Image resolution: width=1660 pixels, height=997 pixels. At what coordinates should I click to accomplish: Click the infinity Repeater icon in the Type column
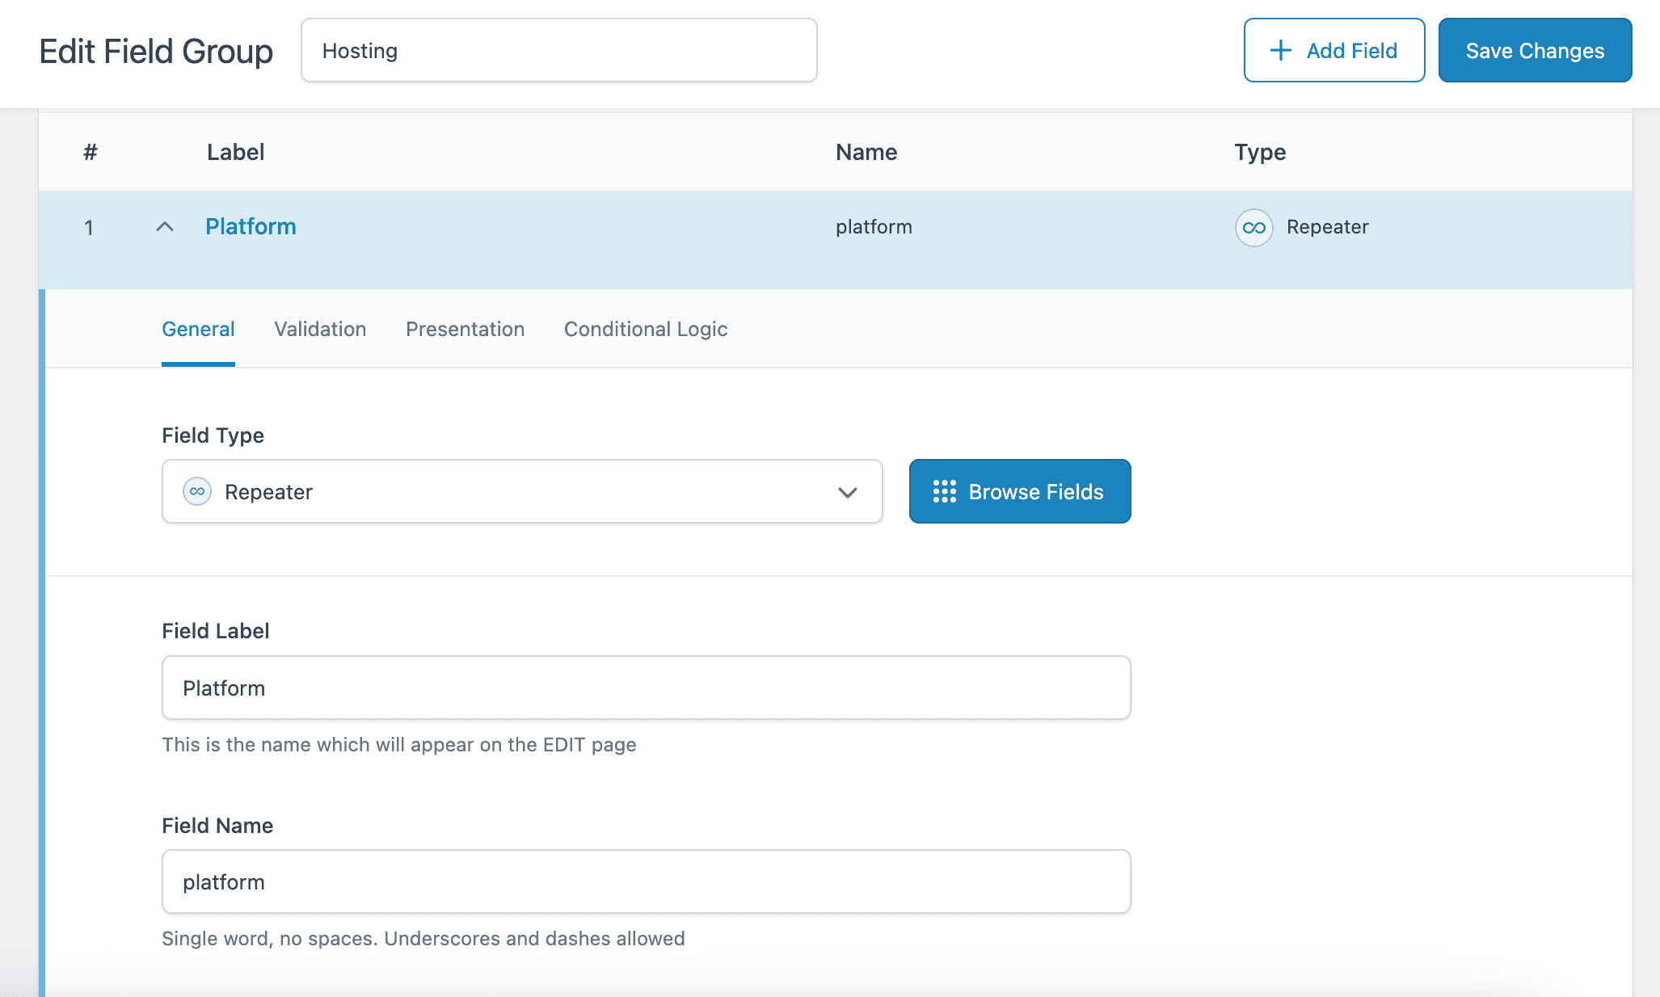pyautogui.click(x=1253, y=228)
